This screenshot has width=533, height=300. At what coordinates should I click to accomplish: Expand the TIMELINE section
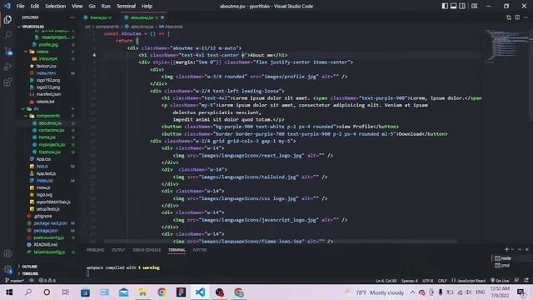tap(30, 273)
